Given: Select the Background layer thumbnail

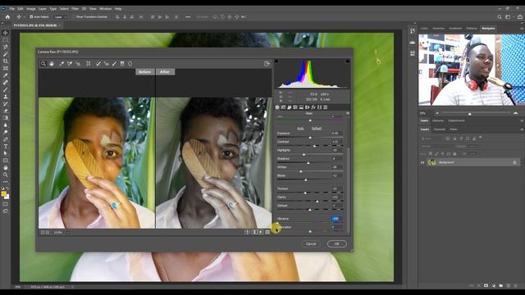Looking at the screenshot, I should [x=431, y=162].
